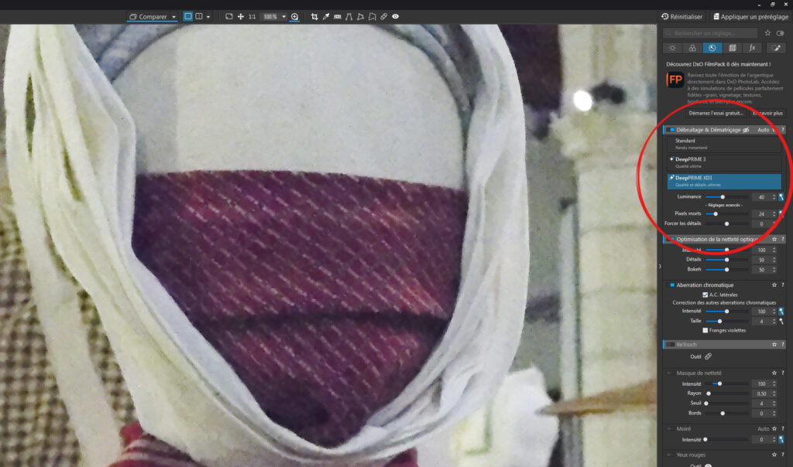Viewport: 793px width, 467px height.
Task: Open the Comparer dropdown
Action: tap(153, 16)
